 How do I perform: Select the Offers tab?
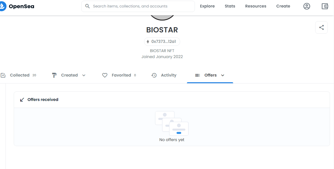coord(210,75)
